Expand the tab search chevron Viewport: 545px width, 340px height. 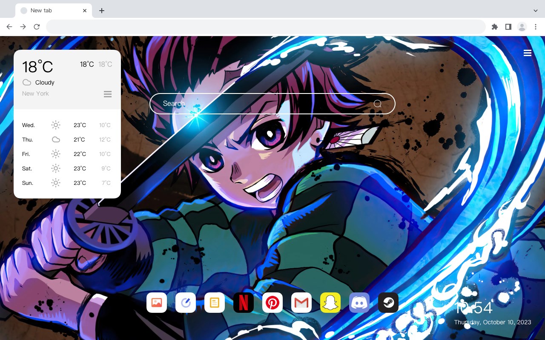click(535, 11)
